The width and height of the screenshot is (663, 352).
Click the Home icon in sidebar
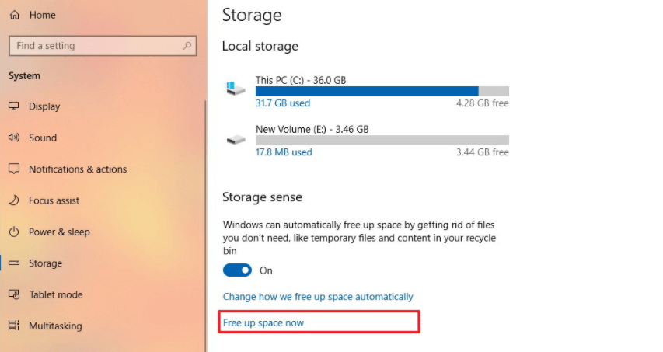(14, 16)
